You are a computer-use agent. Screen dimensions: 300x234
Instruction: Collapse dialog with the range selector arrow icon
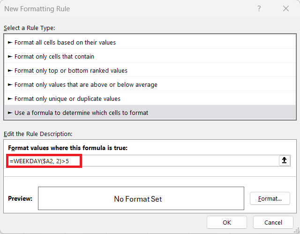point(285,160)
